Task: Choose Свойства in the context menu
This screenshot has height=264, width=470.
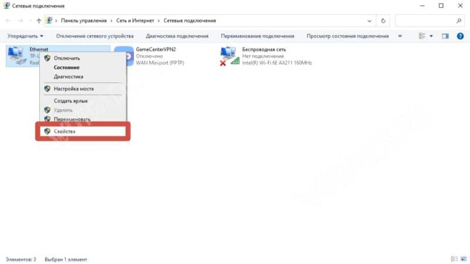Action: 65,131
